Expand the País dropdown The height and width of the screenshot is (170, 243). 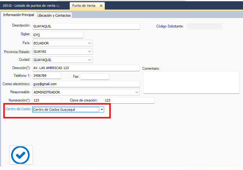tap(90, 43)
